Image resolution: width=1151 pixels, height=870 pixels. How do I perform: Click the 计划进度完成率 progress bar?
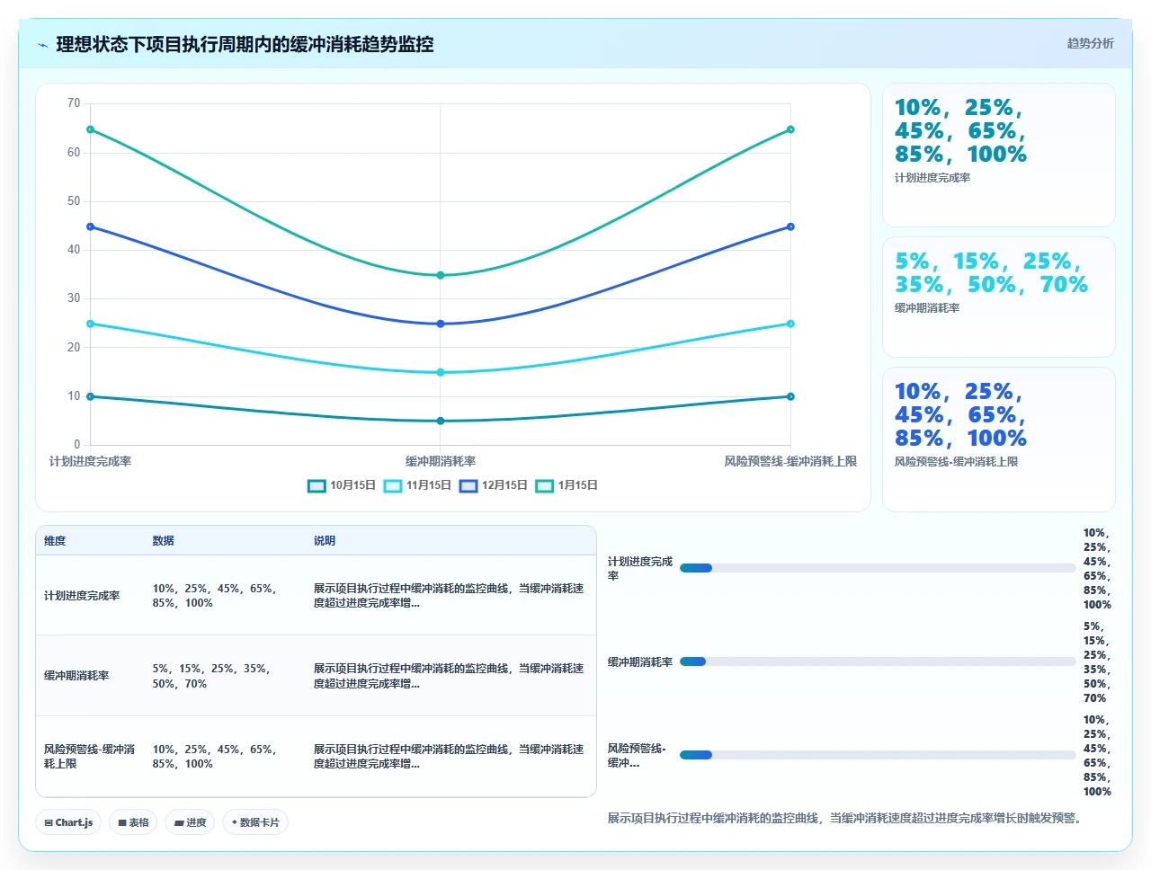click(878, 568)
